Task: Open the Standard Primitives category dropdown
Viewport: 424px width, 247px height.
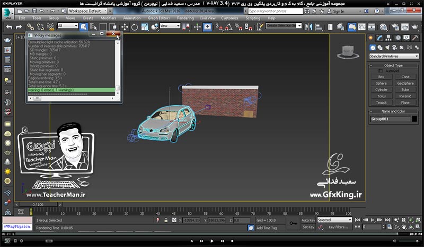Action: pos(394,56)
